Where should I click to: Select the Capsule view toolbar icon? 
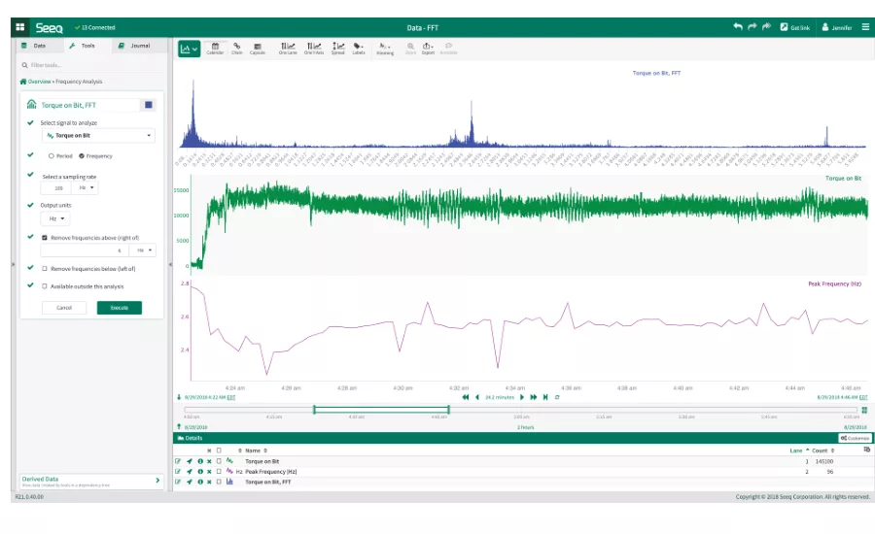point(258,49)
